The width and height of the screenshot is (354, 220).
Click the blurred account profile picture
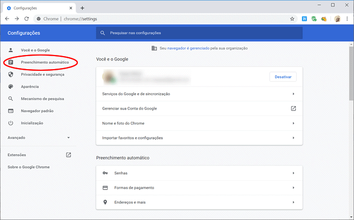[109, 77]
